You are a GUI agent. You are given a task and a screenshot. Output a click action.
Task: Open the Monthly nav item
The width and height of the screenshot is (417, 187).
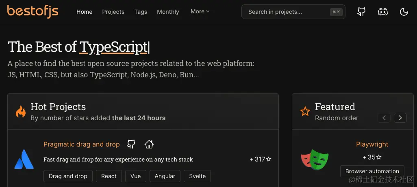168,12
